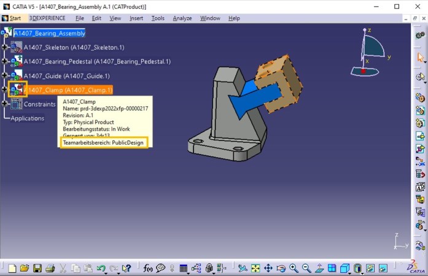428x276 pixels.
Task: Open the File menu
Action: point(79,18)
